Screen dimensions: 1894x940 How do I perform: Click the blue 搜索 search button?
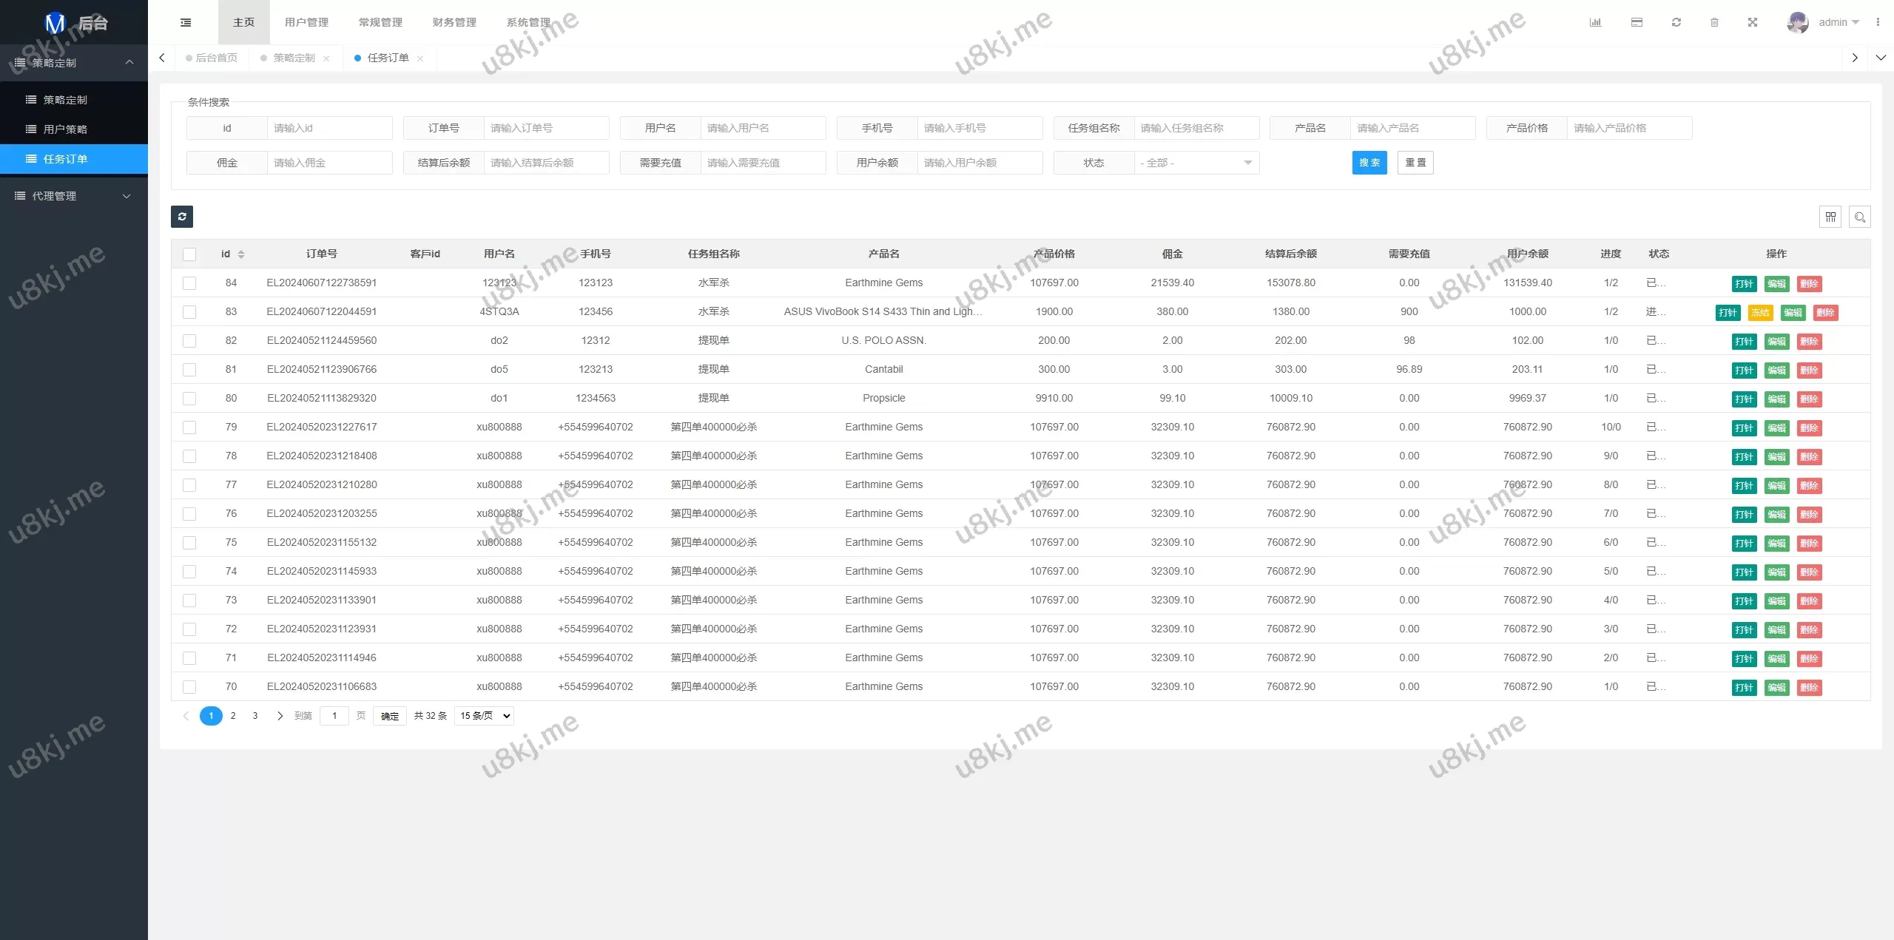tap(1369, 163)
